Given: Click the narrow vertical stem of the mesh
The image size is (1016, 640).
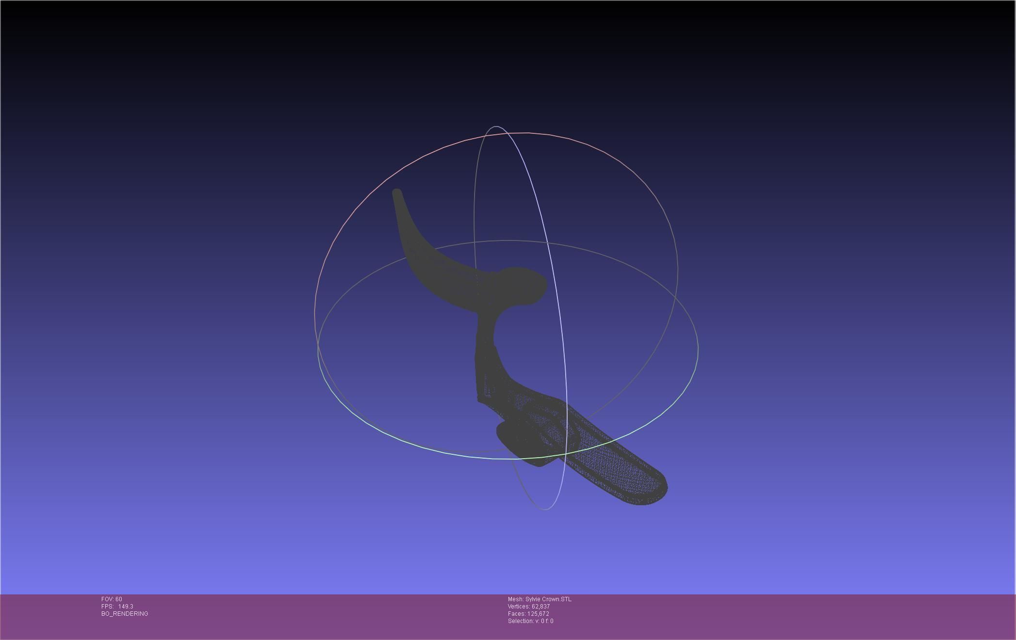Looking at the screenshot, I should point(485,335).
